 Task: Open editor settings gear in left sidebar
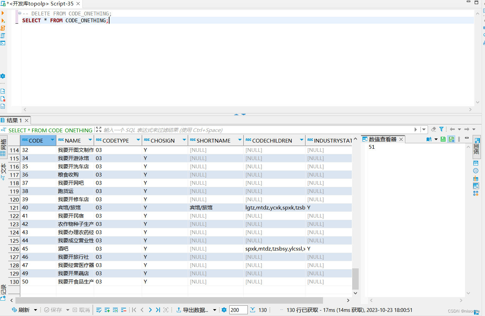tap(3, 76)
